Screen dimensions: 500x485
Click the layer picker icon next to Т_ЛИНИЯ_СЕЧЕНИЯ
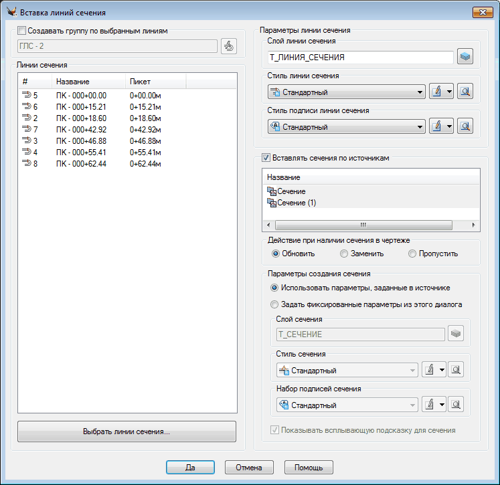pos(465,57)
